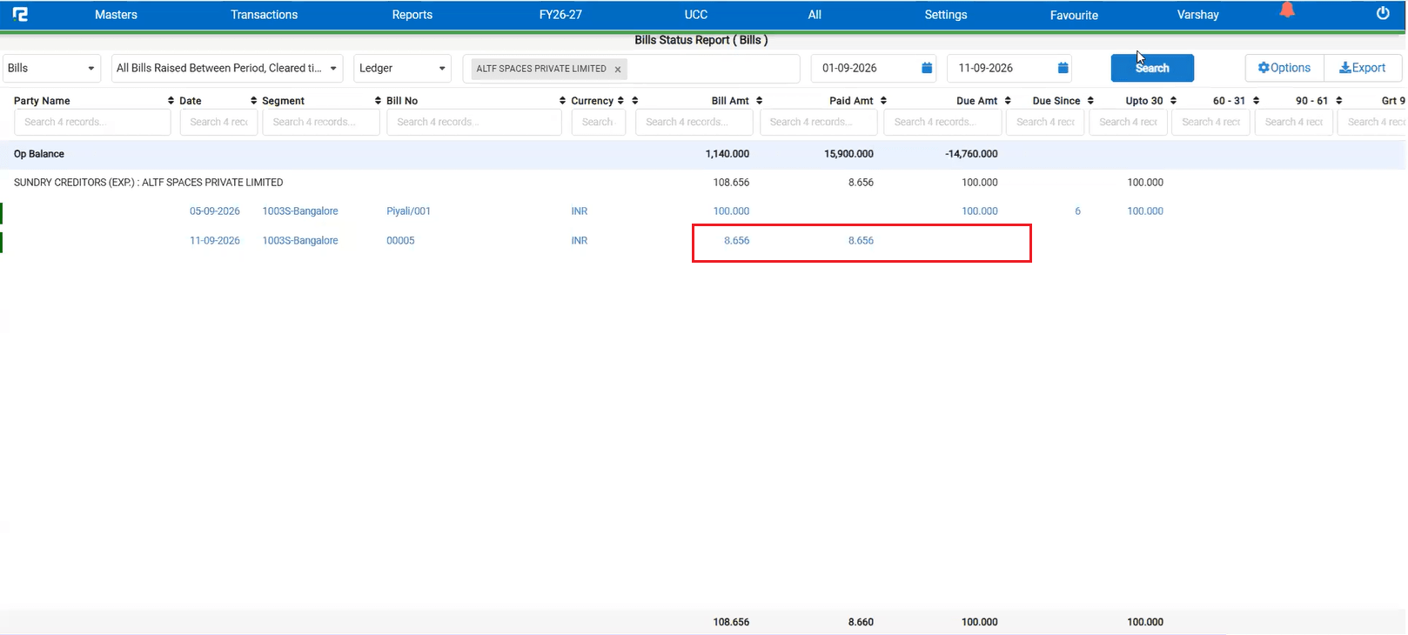Sort by Upto 30 column
1408x635 pixels.
click(1173, 101)
